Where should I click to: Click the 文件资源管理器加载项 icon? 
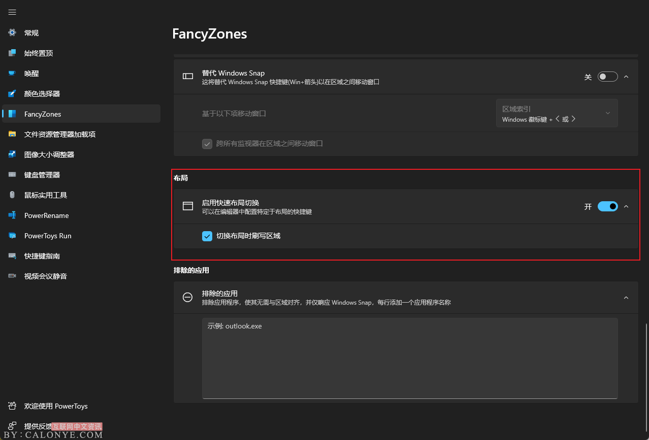coord(12,134)
